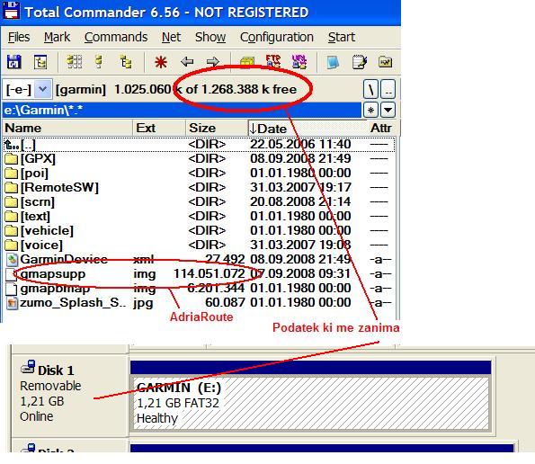
Task: Sort by the Attr column header
Action: pos(381,128)
